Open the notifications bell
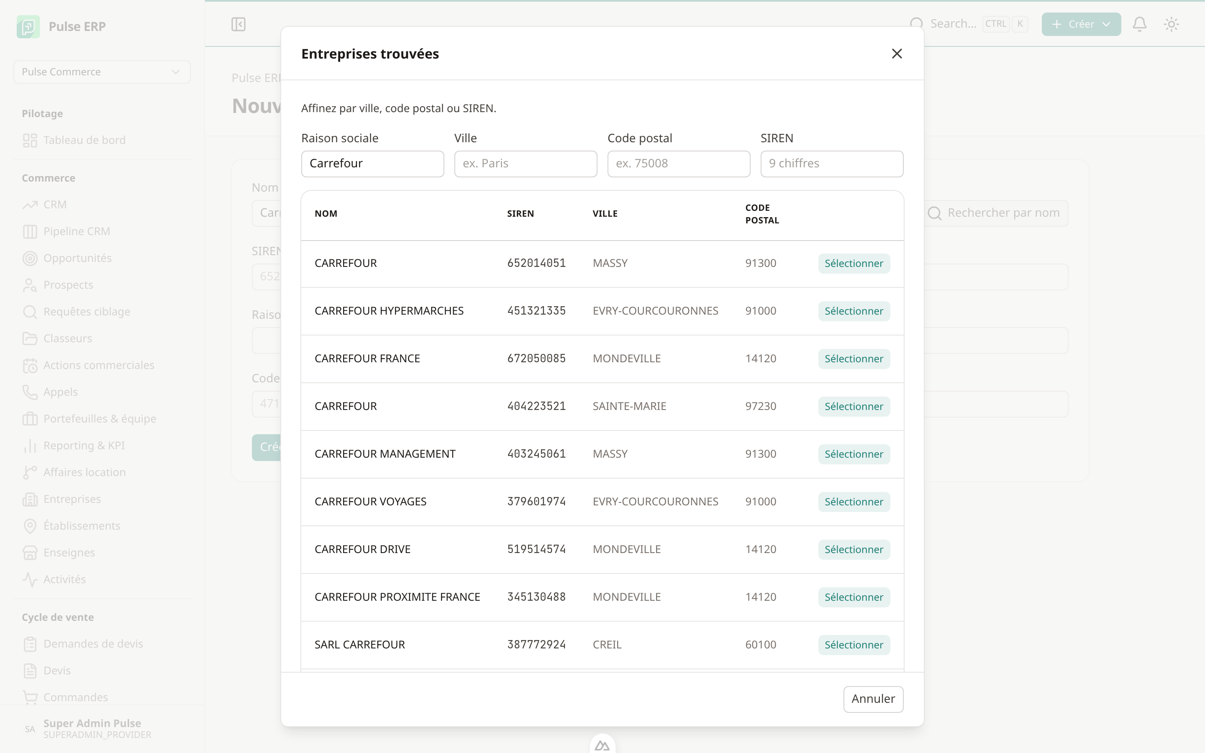Image resolution: width=1205 pixels, height=753 pixels. (1140, 24)
